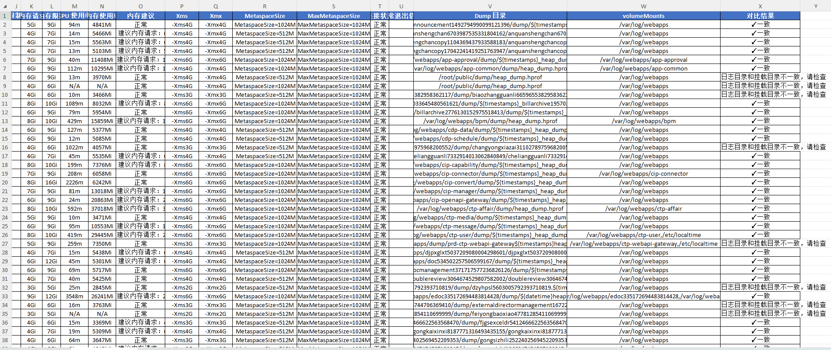The height and width of the screenshot is (350, 831).
Task: Select the cell showing 3548m
Action: (75, 296)
